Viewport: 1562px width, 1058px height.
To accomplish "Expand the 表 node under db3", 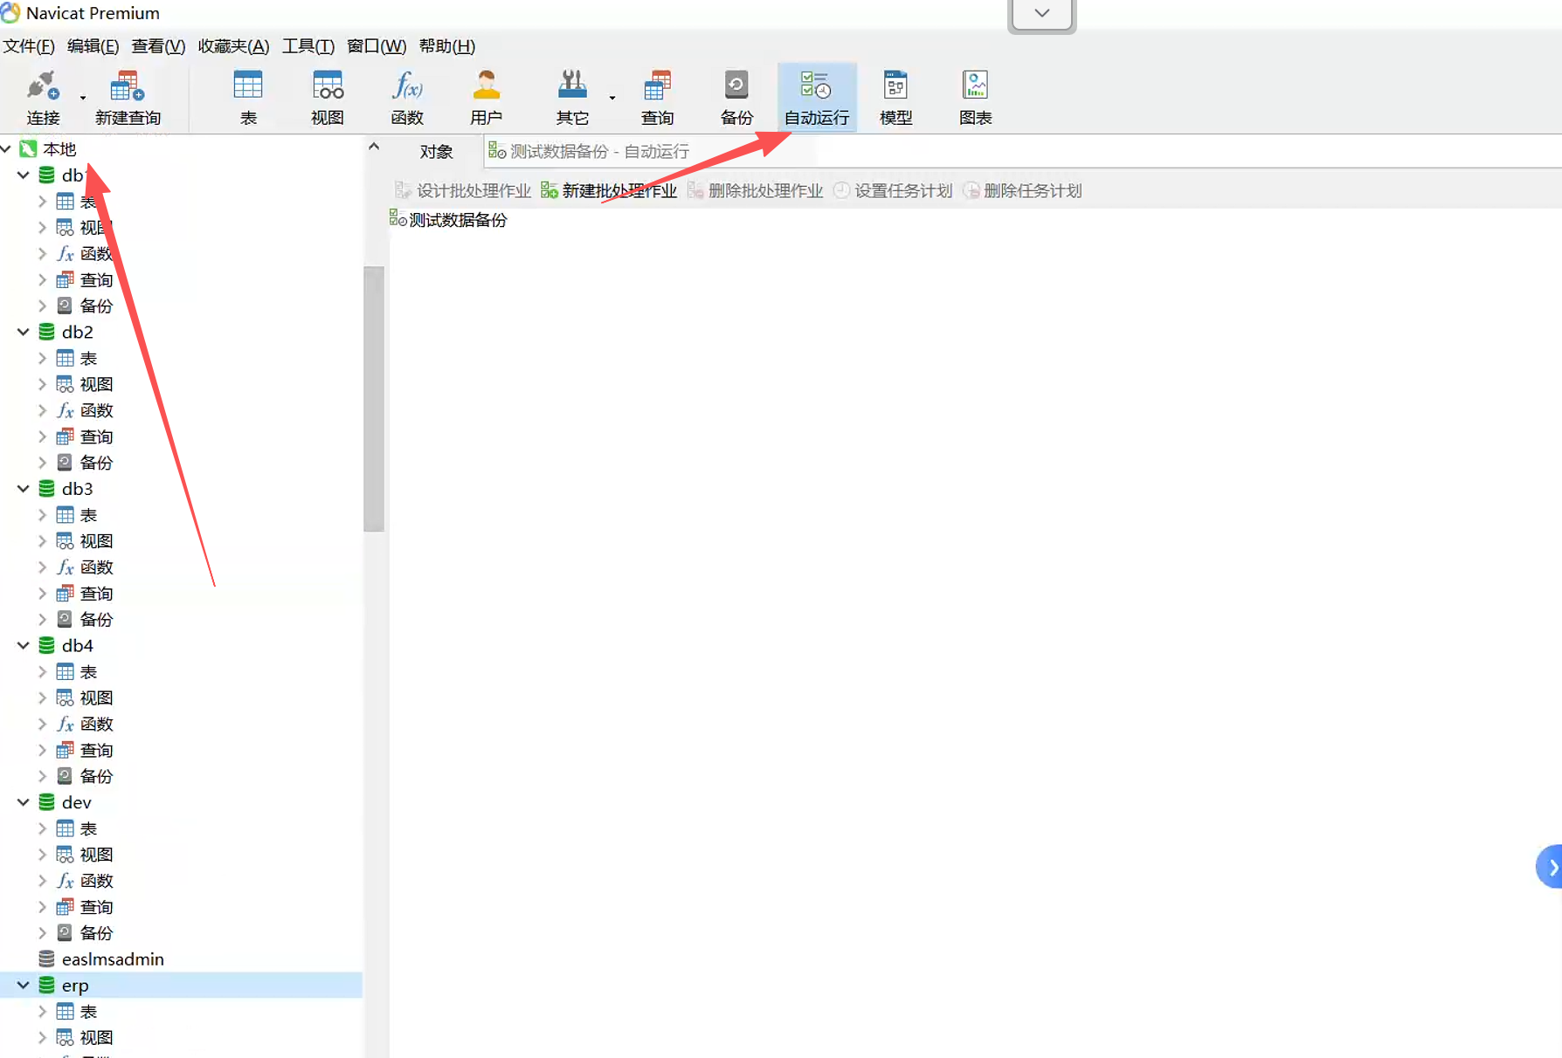I will pyautogui.click(x=42, y=515).
